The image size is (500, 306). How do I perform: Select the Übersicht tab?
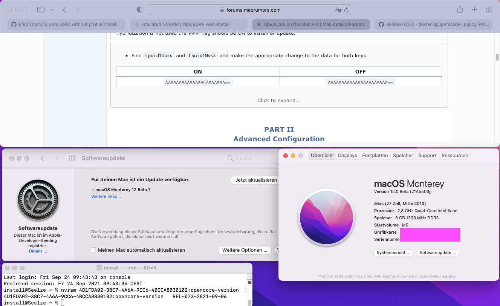(x=322, y=155)
